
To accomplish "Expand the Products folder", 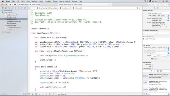I will pos(3,32).
